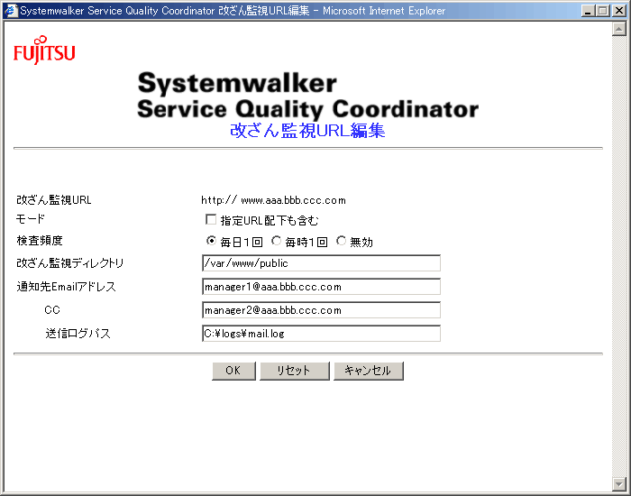The width and height of the screenshot is (631, 496).
Task: Select the 毎日1回 radio button
Action: (x=211, y=242)
